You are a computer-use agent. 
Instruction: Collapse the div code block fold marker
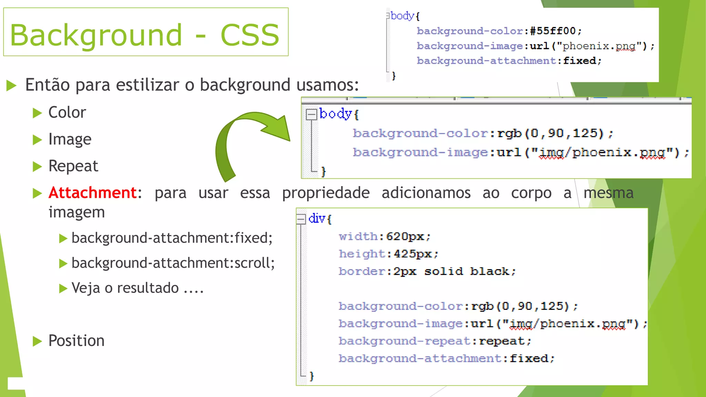click(x=301, y=219)
